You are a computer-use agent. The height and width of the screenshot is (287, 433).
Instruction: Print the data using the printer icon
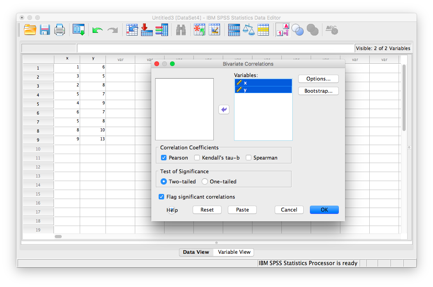pyautogui.click(x=59, y=30)
